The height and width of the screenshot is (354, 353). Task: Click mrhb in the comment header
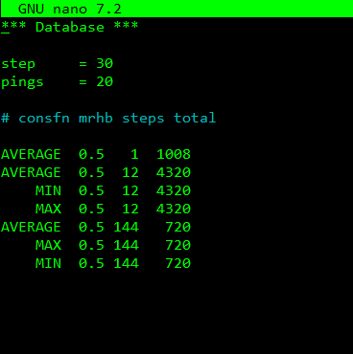pyautogui.click(x=96, y=118)
